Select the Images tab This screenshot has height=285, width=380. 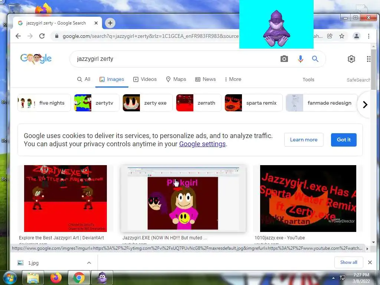pos(112,79)
